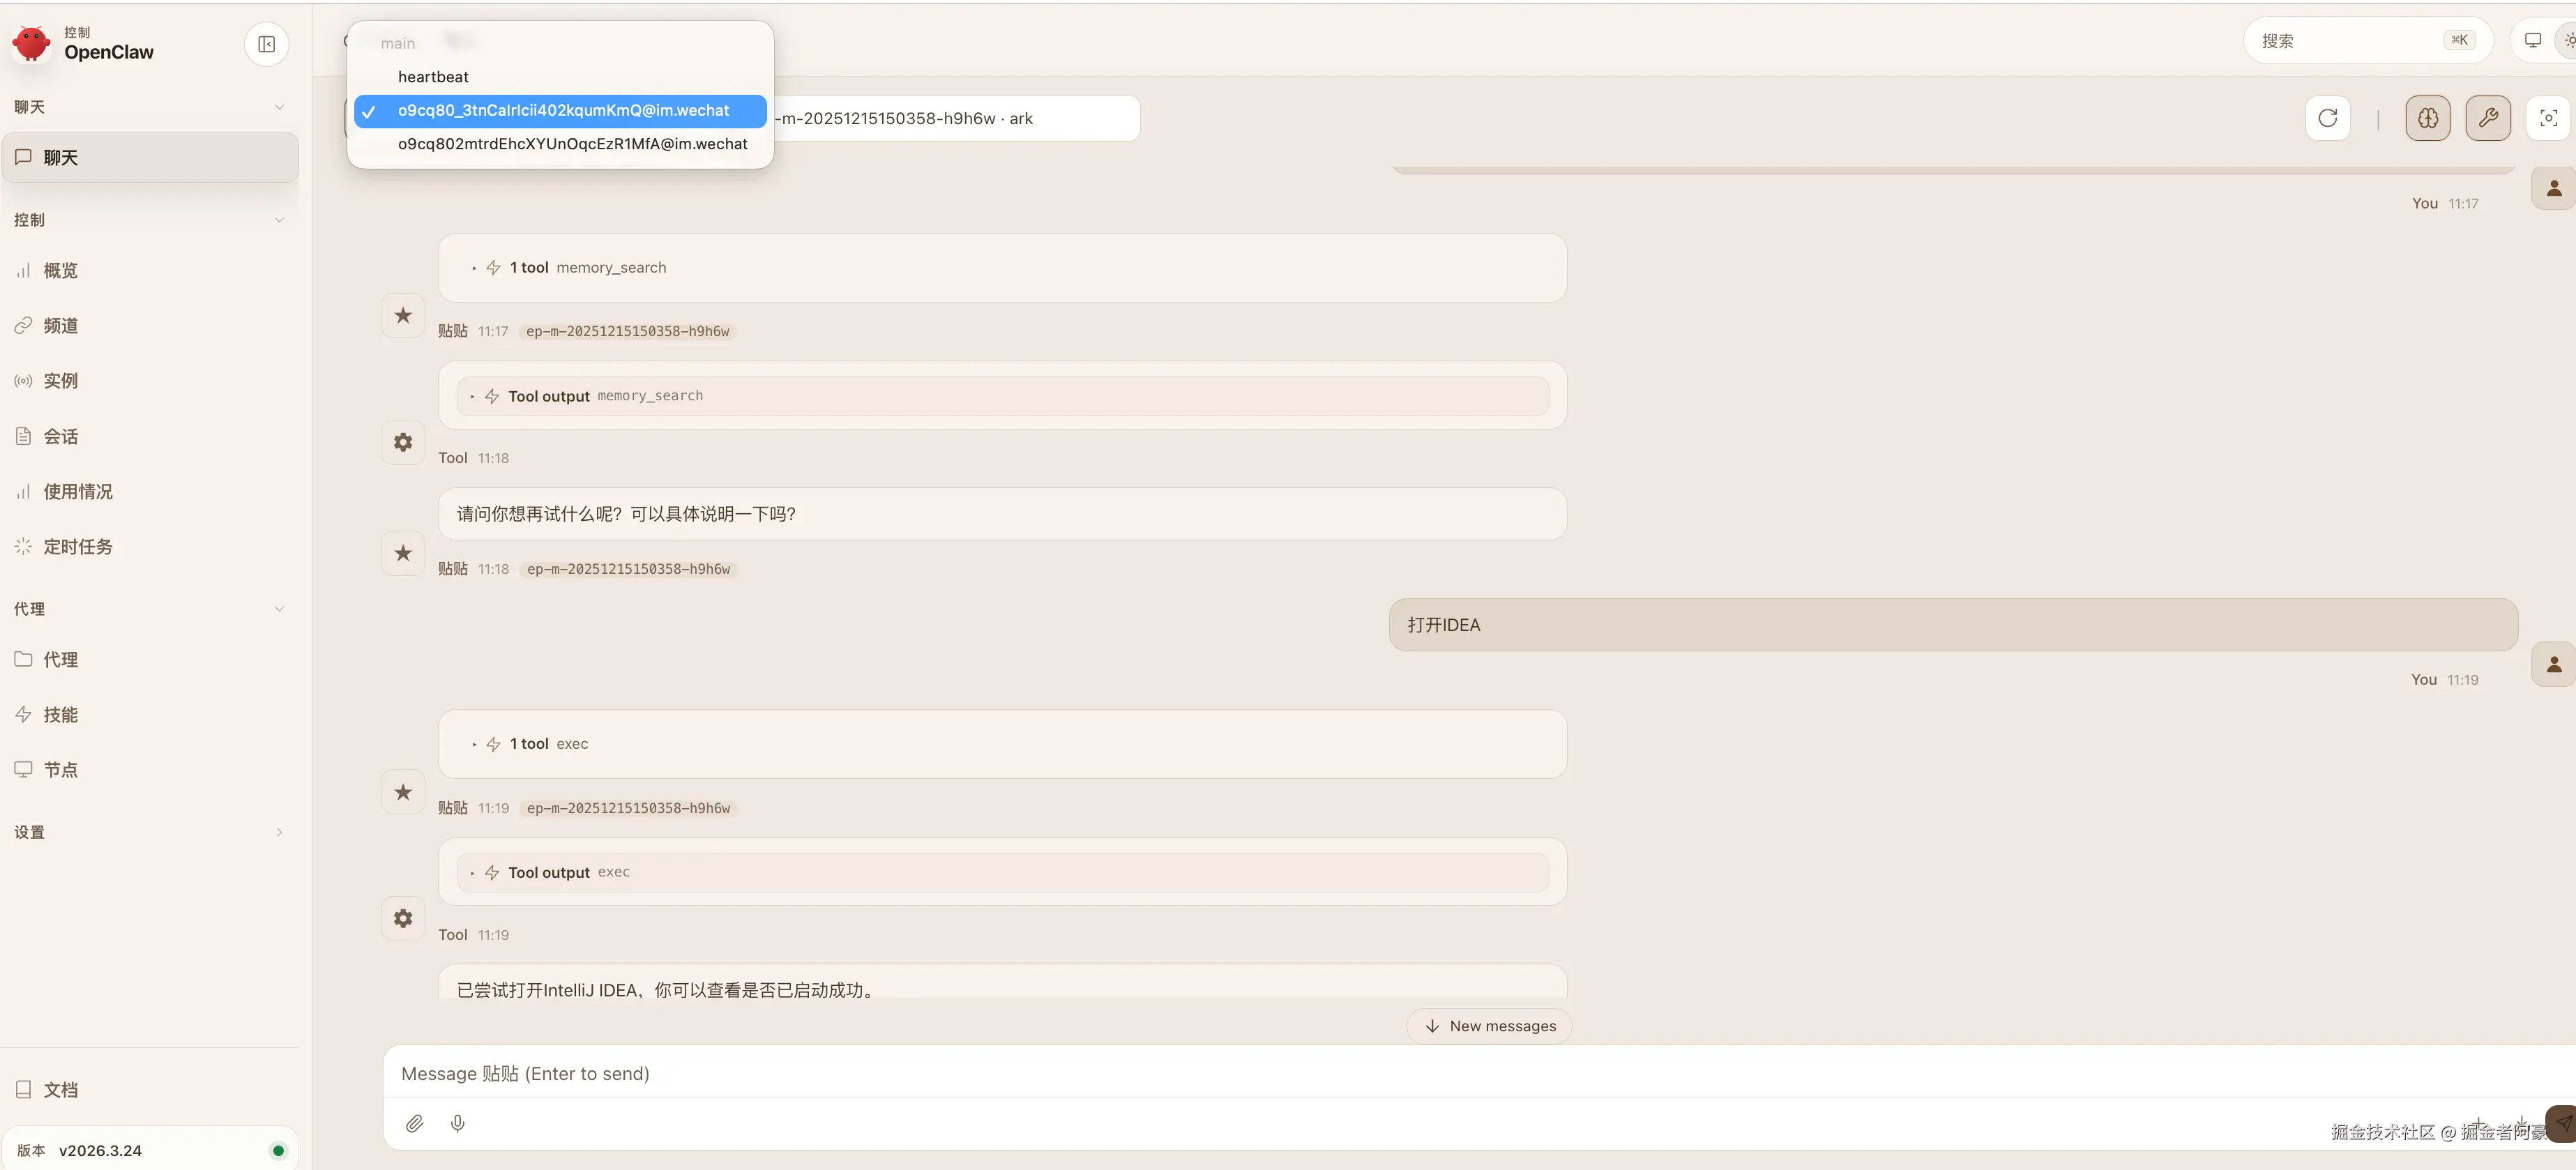The height and width of the screenshot is (1170, 2576).
Task: Open the 文档 docs link
Action: (x=60, y=1090)
